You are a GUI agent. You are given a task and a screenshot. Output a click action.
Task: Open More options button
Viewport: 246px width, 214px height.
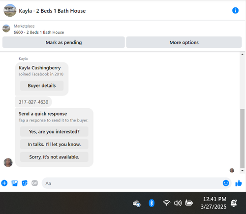[184, 42]
